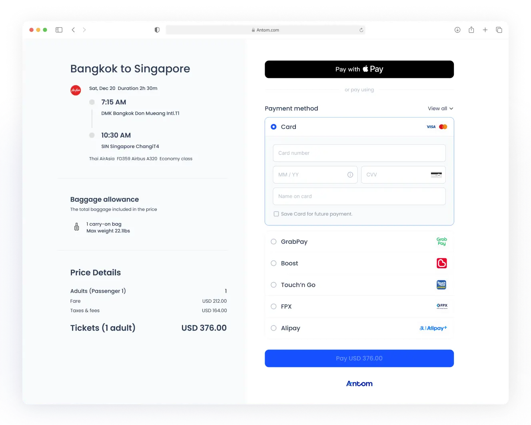Click the Pay USD 376.00 button
This screenshot has height=425, width=531.
pos(359,358)
